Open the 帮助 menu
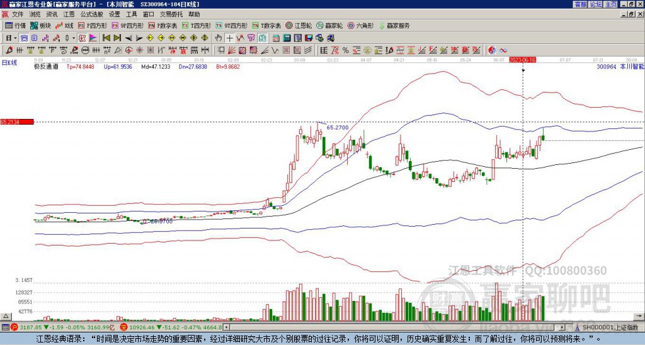The height and width of the screenshot is (345, 645). pyautogui.click(x=194, y=14)
